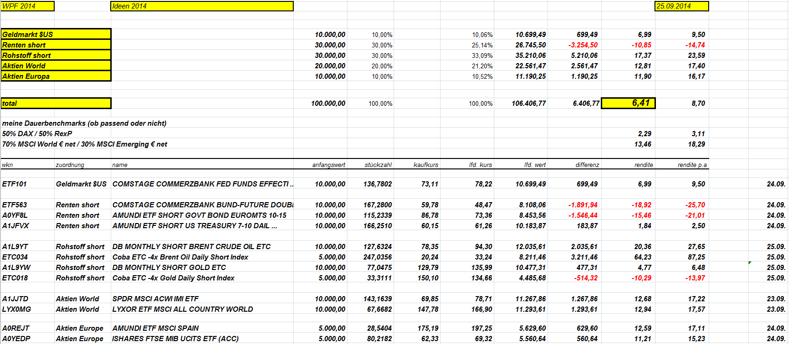Click the red ETF563 difference "-1.891,94"
The width and height of the screenshot is (789, 344).
point(583,205)
